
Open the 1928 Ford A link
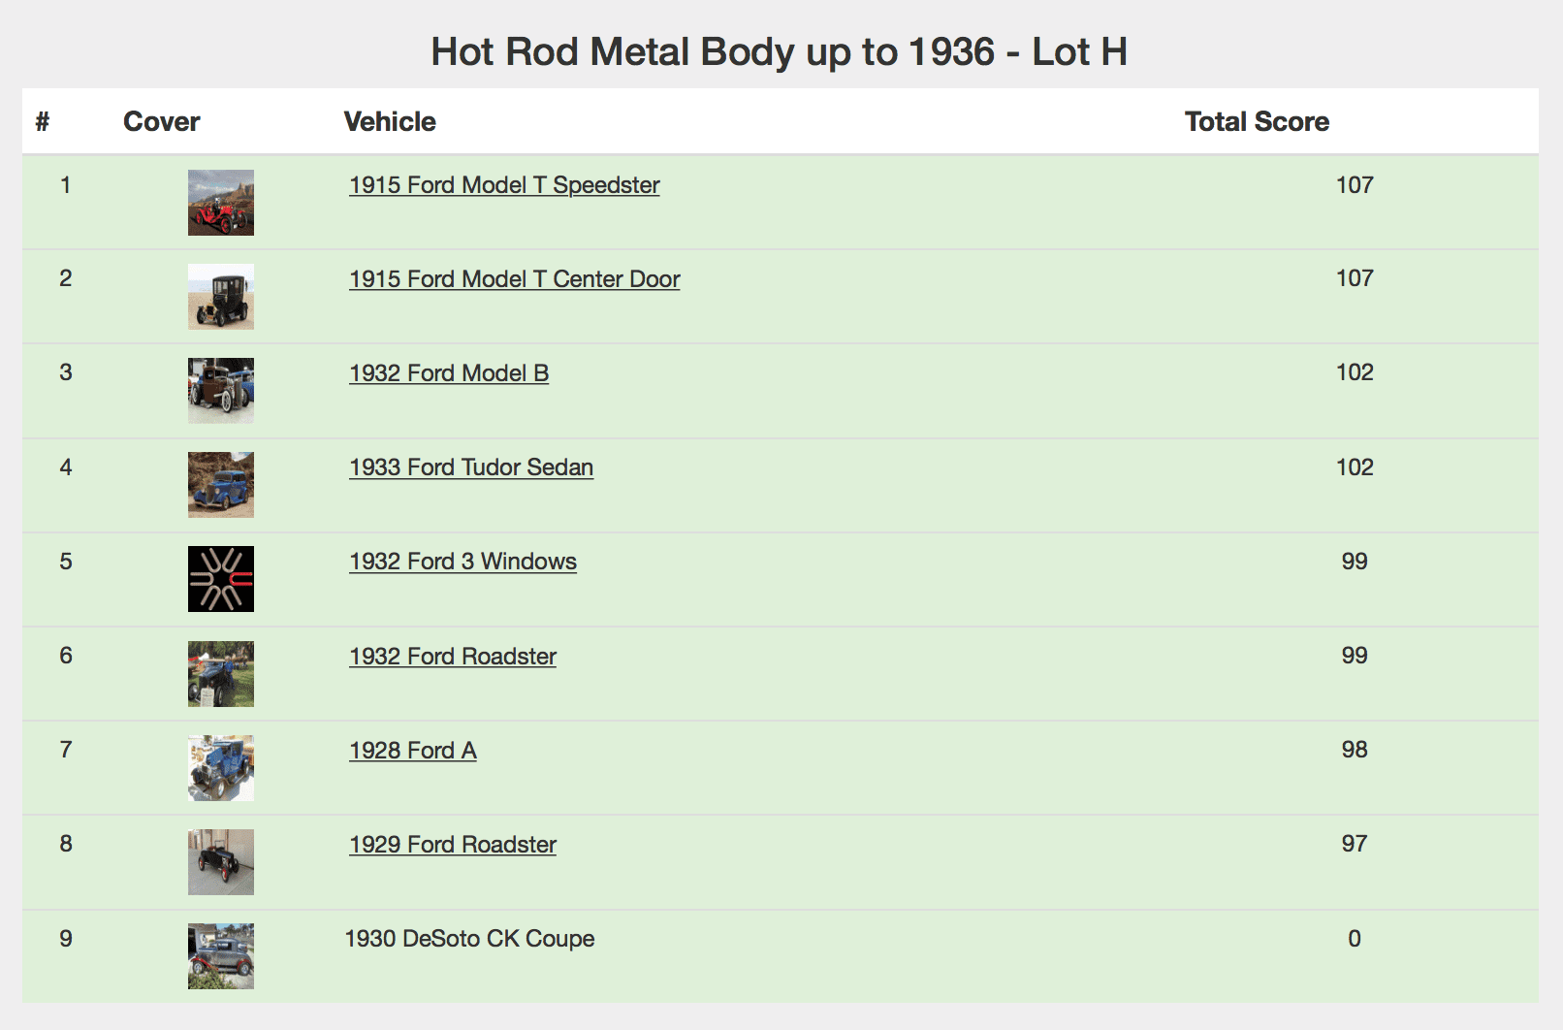[413, 751]
